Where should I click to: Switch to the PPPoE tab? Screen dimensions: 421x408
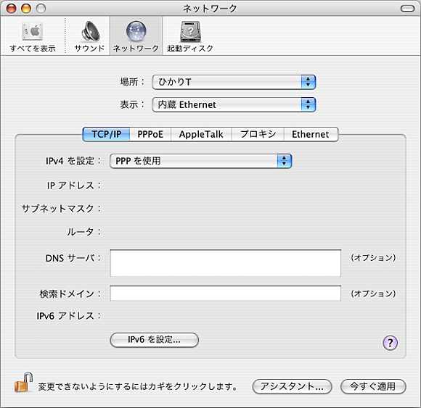point(150,134)
